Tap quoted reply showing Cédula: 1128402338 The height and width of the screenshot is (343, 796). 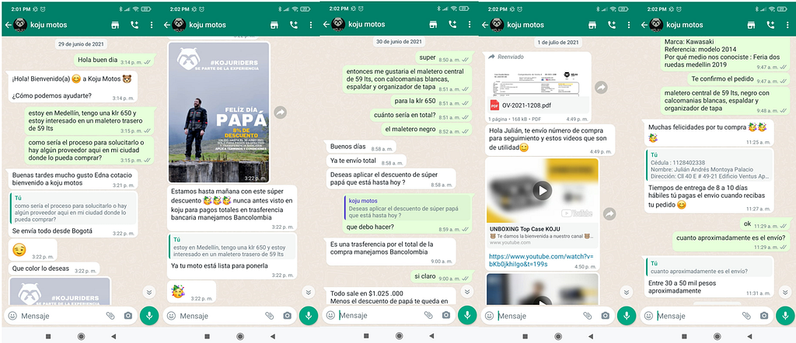(x=710, y=165)
